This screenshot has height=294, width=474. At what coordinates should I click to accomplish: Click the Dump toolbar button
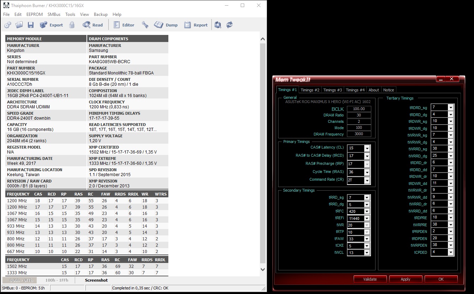tap(166, 25)
